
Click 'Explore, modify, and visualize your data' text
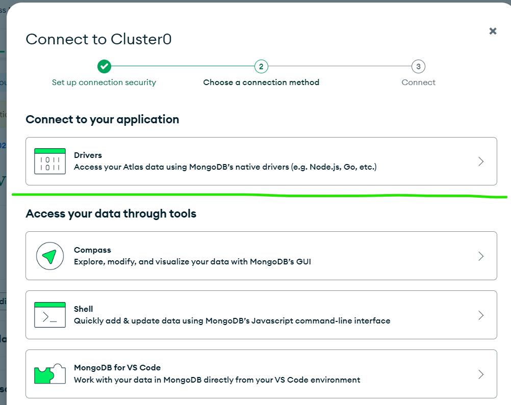tap(192, 262)
